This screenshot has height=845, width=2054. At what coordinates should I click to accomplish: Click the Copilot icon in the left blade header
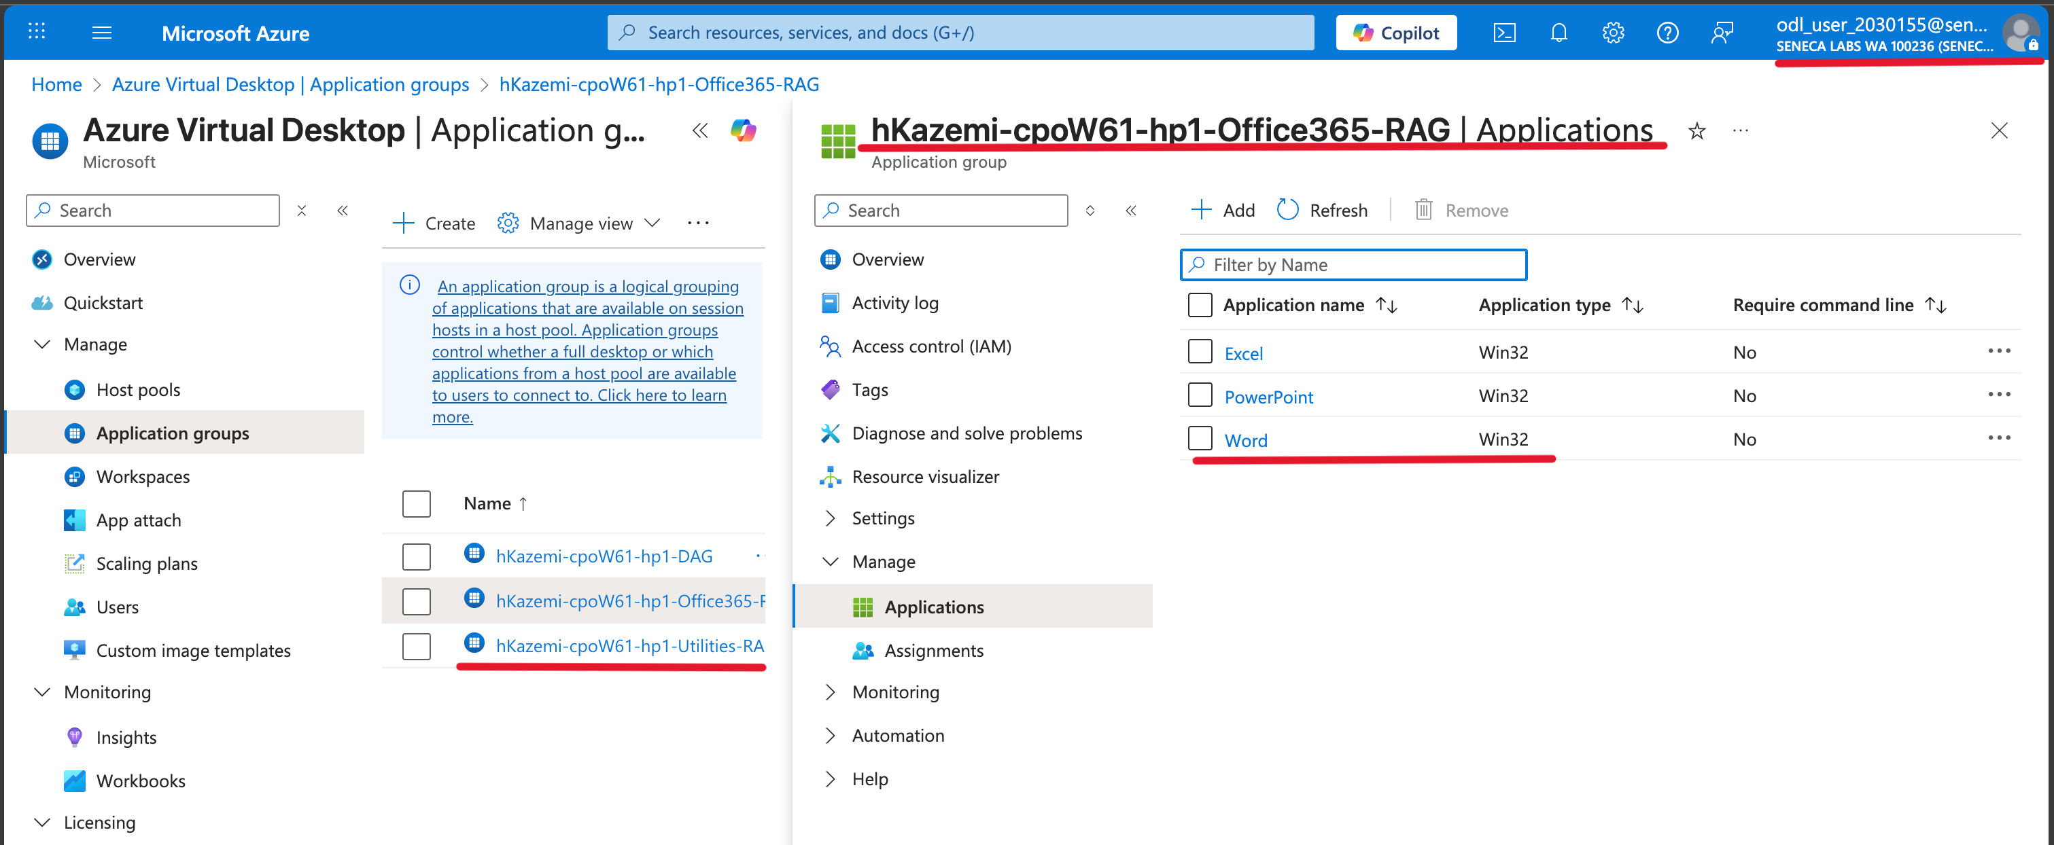(x=743, y=130)
